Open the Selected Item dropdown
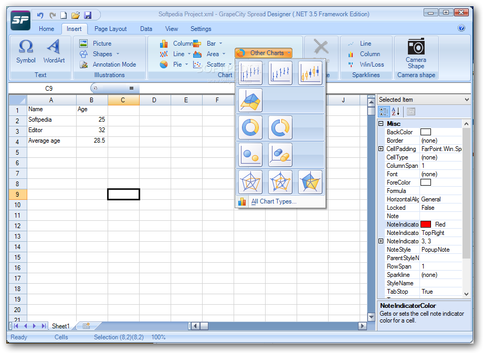The height and width of the screenshot is (354, 484). [x=467, y=100]
